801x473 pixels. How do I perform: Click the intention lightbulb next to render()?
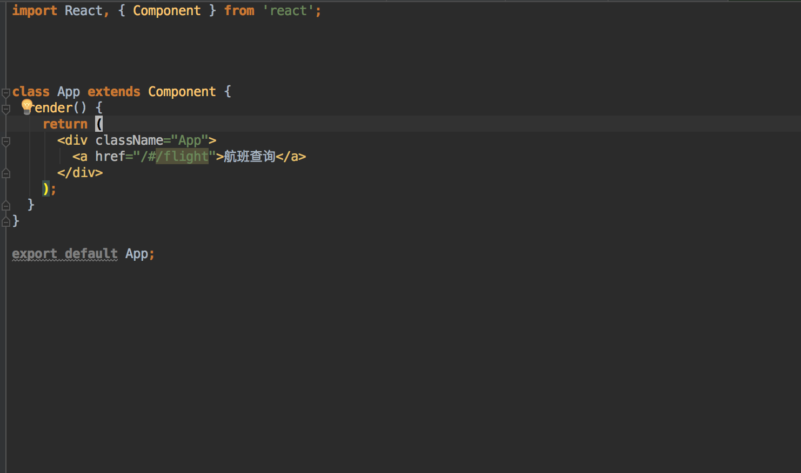26,106
